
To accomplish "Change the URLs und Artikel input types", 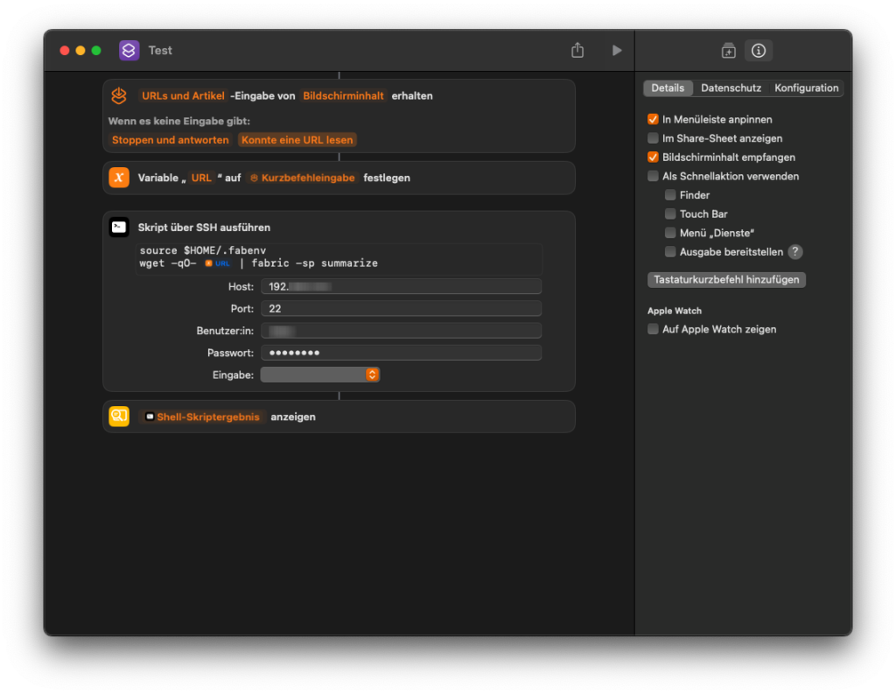I will (183, 96).
